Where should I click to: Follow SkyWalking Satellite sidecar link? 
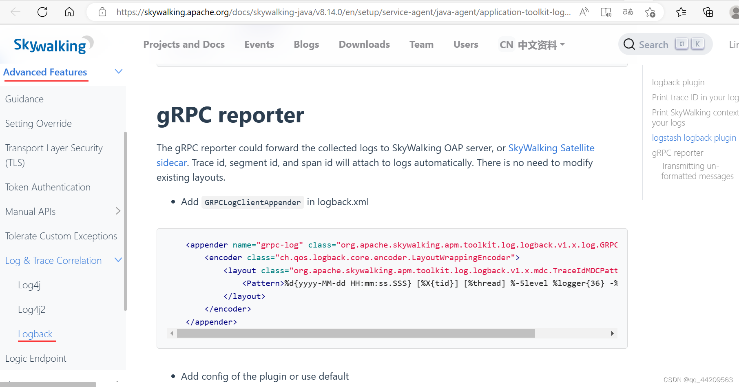(x=551, y=148)
